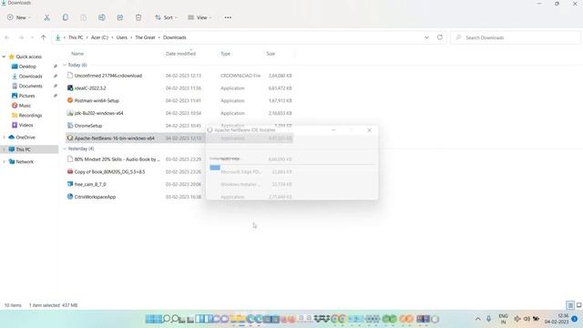Open Pictures in the sidebar
The height and width of the screenshot is (328, 583).
26,96
